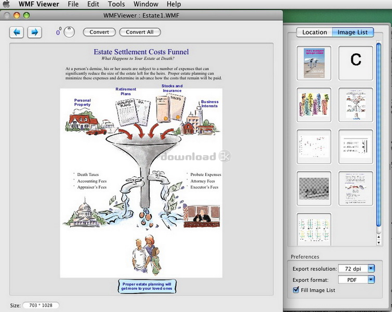392x312 pixels.
Task: Switch to the Image List tab
Action: [x=352, y=32]
